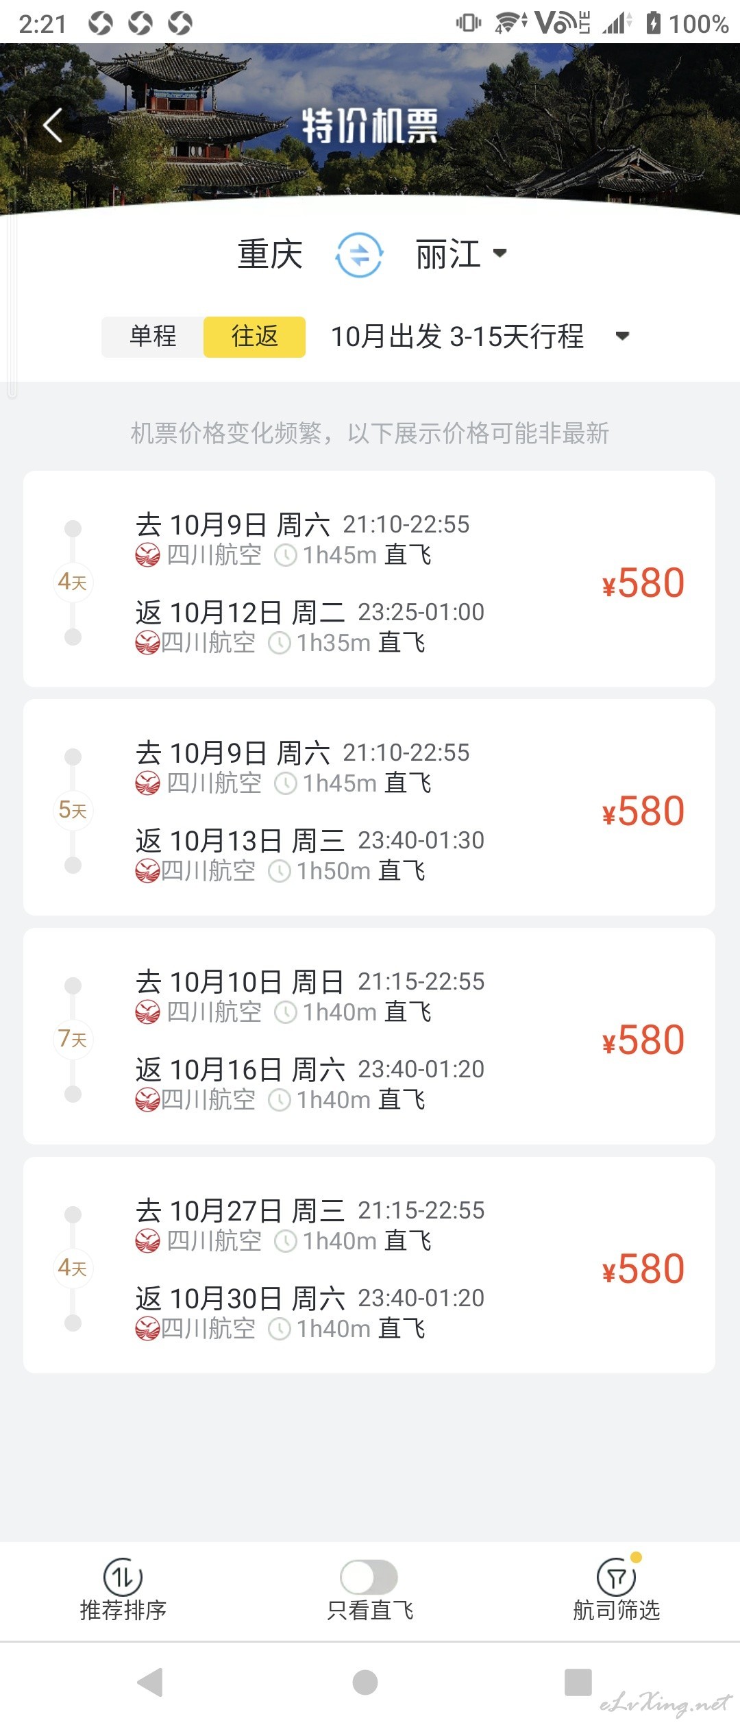The height and width of the screenshot is (1727, 740).
Task: Open 10月9日 to 10月13日 five-day flight card
Action: (369, 807)
